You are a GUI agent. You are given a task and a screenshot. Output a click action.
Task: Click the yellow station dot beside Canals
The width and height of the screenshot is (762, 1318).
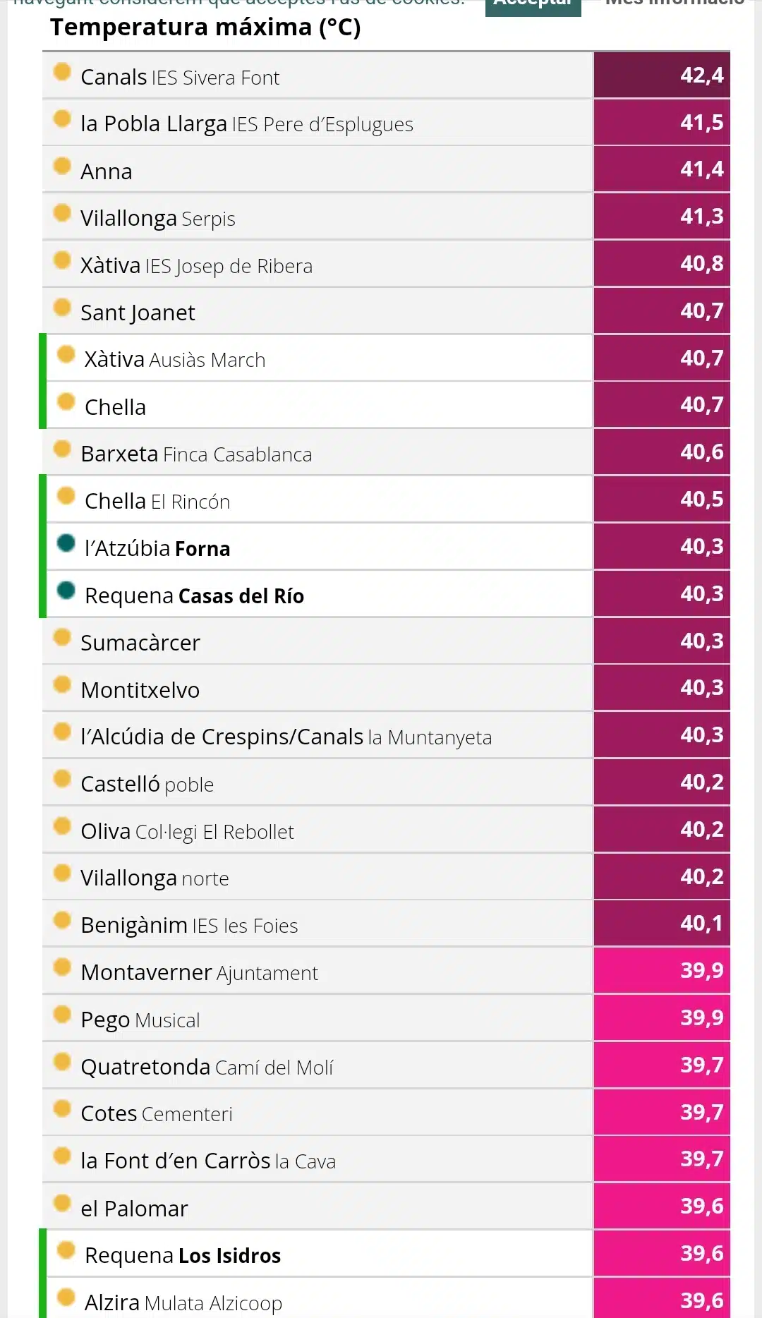(62, 71)
